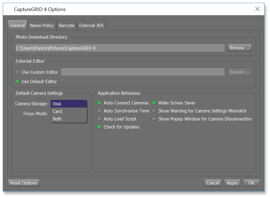The image size is (270, 197).
Task: Uncheck Check for Updates
Action: point(99,127)
